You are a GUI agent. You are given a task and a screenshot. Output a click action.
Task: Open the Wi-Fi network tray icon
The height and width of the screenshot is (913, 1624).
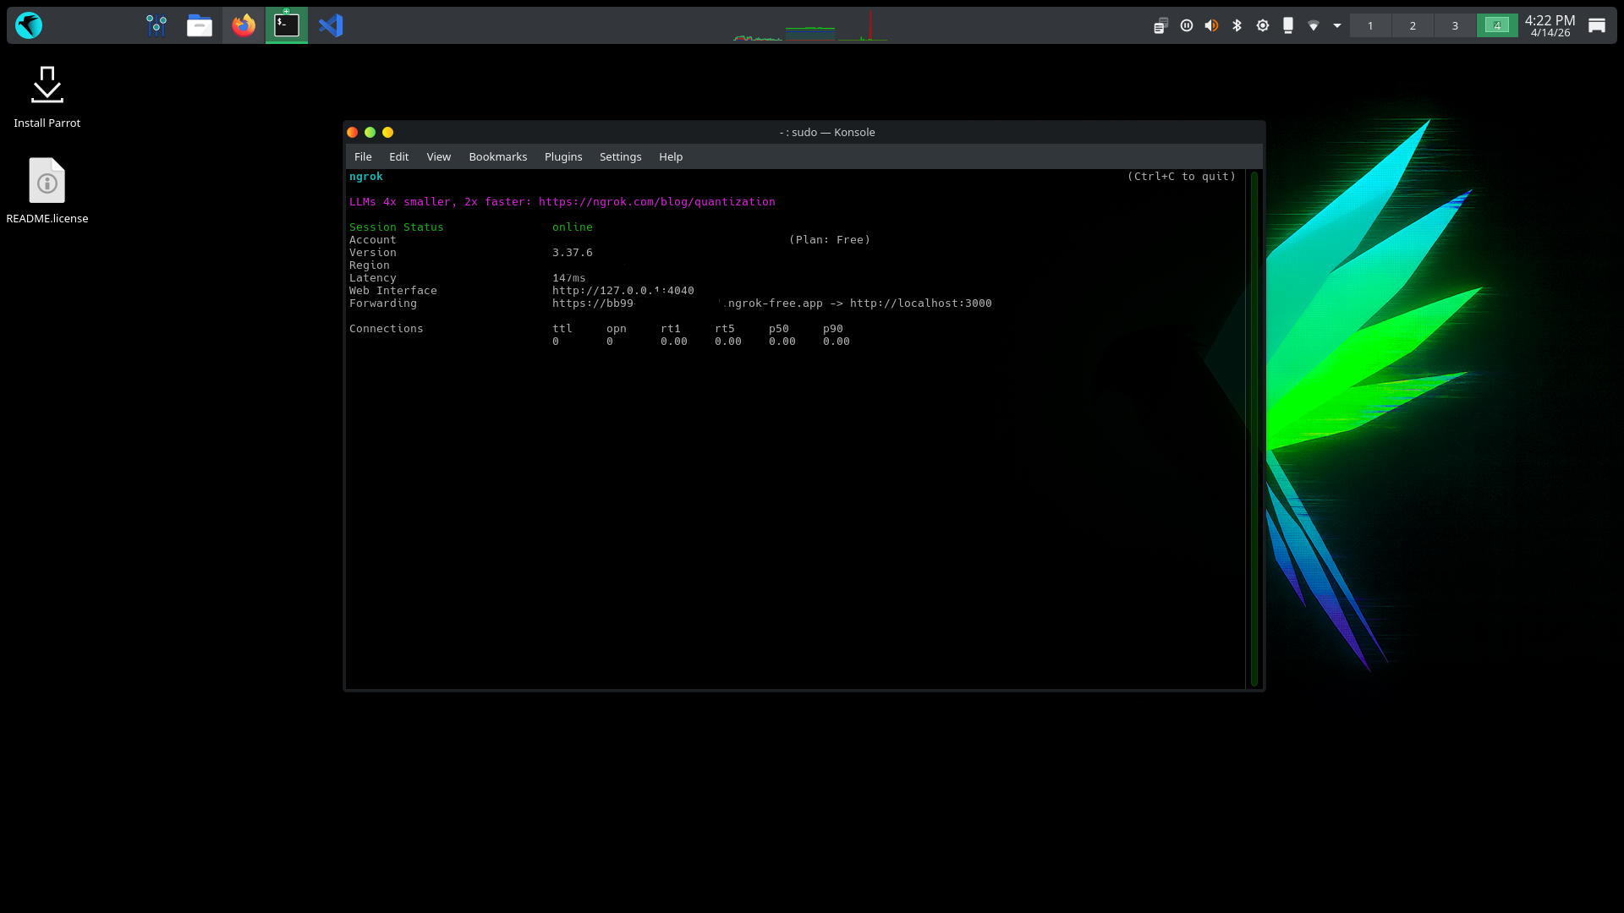coord(1313,25)
